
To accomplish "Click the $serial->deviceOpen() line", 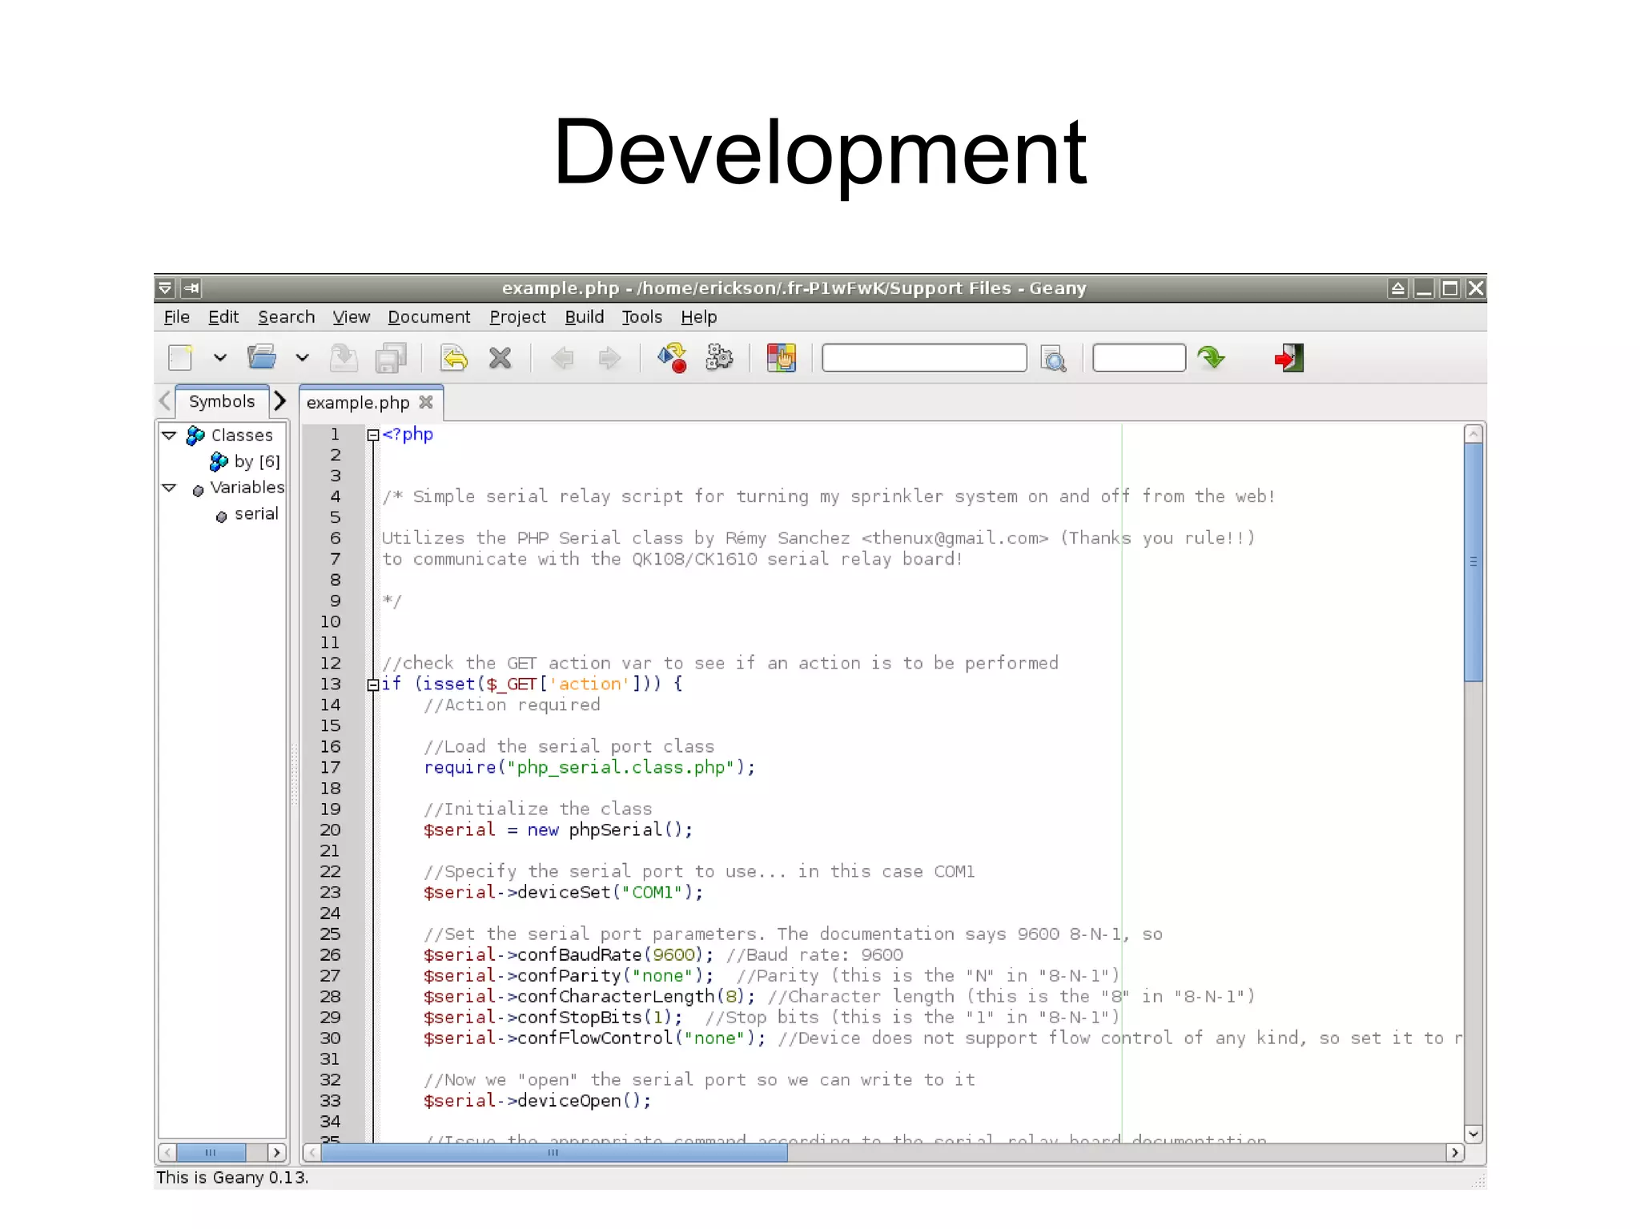I will 537,1101.
